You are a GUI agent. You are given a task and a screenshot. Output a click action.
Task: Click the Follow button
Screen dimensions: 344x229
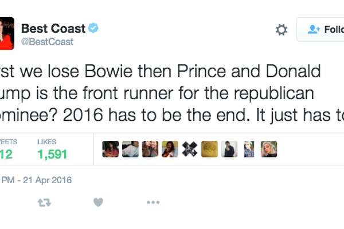pos(320,29)
